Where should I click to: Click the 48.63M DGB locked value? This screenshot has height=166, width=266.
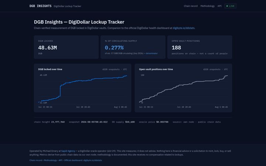tap(48, 48)
